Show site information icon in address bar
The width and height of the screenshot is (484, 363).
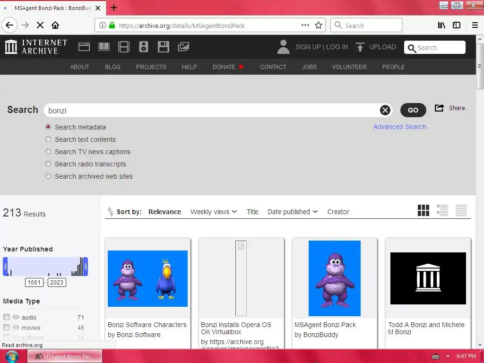click(x=103, y=26)
